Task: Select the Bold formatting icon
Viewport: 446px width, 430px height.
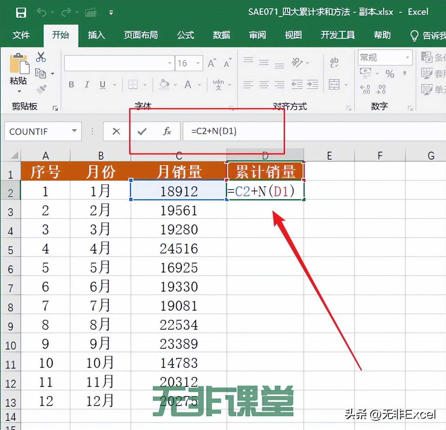Action: point(71,85)
